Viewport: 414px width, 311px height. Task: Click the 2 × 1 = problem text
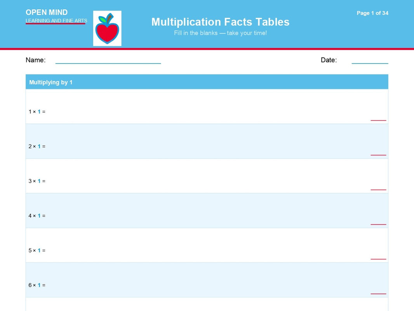tap(37, 147)
